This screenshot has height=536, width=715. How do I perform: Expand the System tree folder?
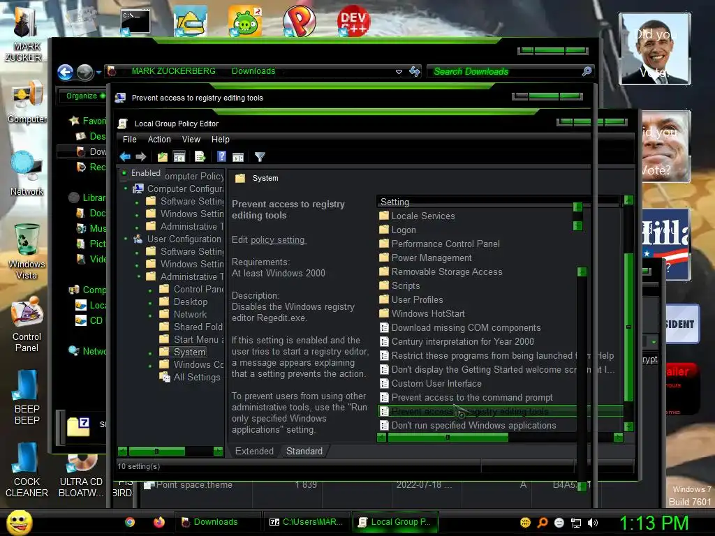pyautogui.click(x=150, y=353)
